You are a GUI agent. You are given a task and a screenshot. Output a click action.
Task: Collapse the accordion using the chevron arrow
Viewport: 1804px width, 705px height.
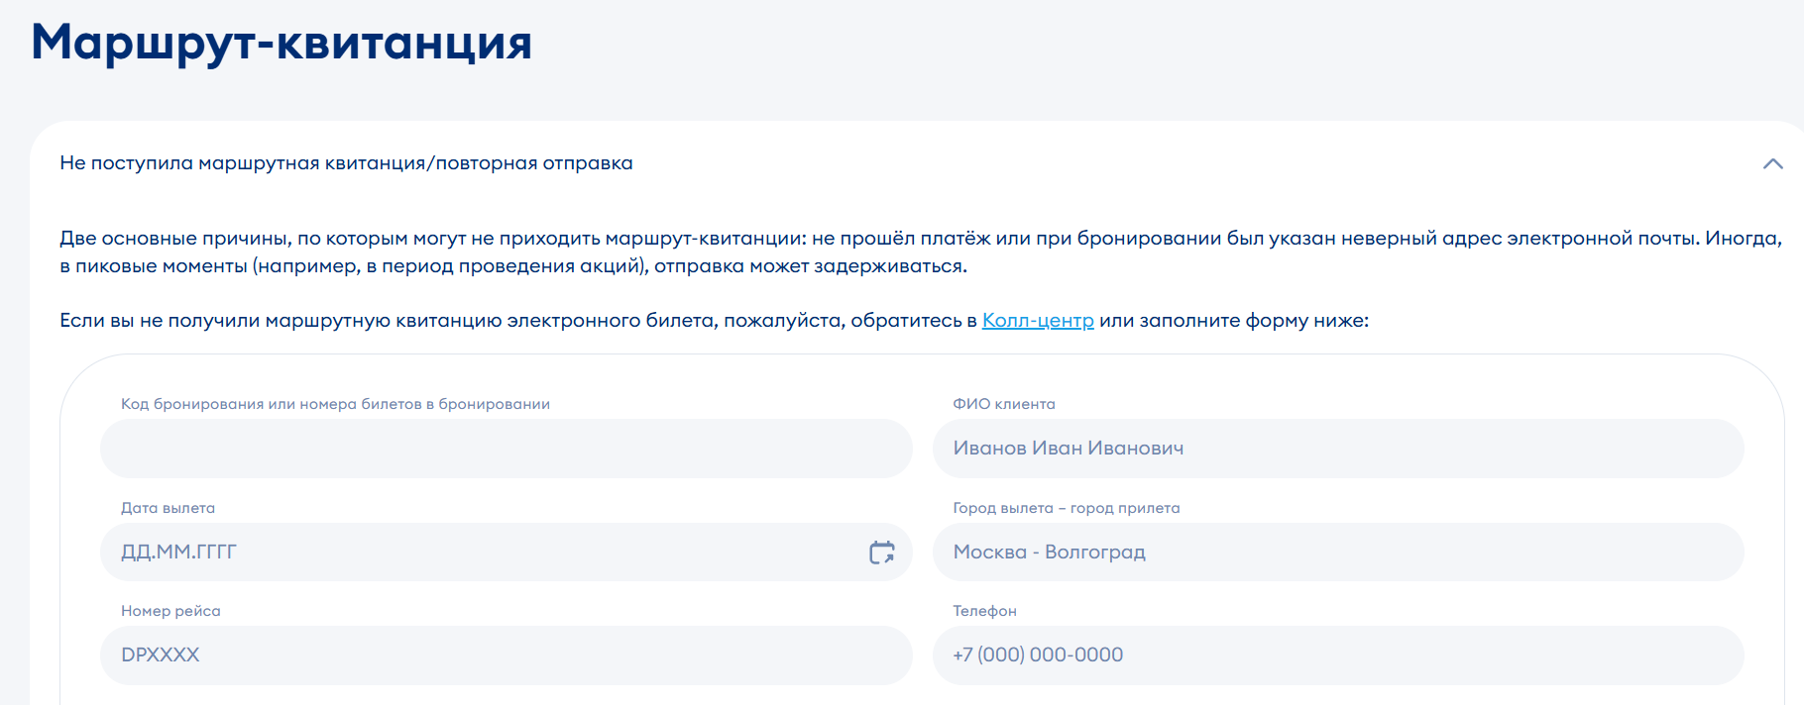coord(1772,163)
